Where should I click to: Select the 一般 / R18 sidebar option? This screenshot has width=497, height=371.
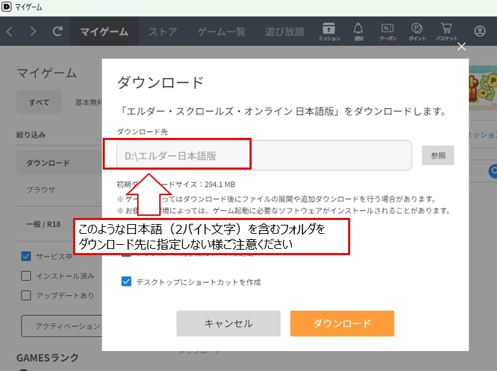pyautogui.click(x=43, y=224)
